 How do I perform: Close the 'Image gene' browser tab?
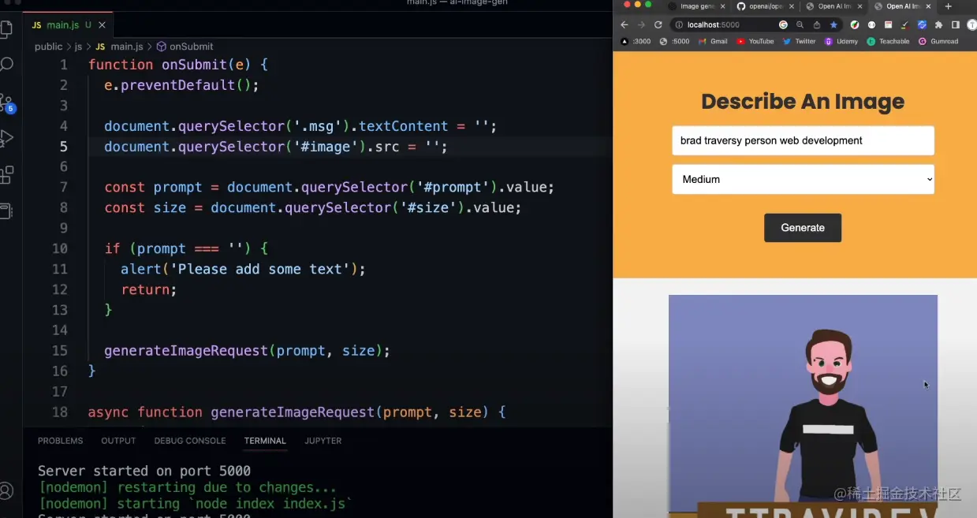pos(723,6)
